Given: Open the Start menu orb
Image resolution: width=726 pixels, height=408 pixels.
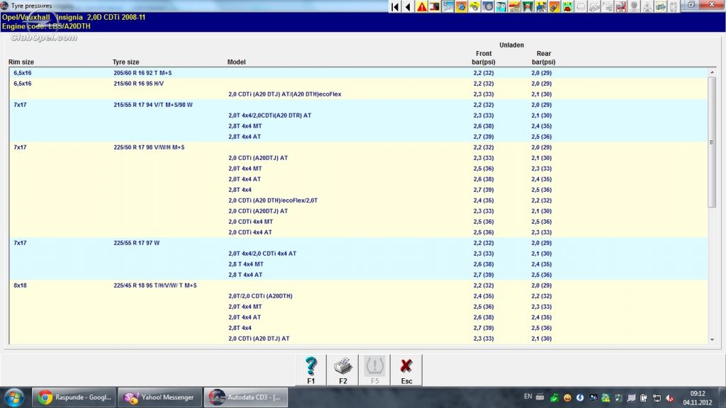Looking at the screenshot, I should point(14,397).
